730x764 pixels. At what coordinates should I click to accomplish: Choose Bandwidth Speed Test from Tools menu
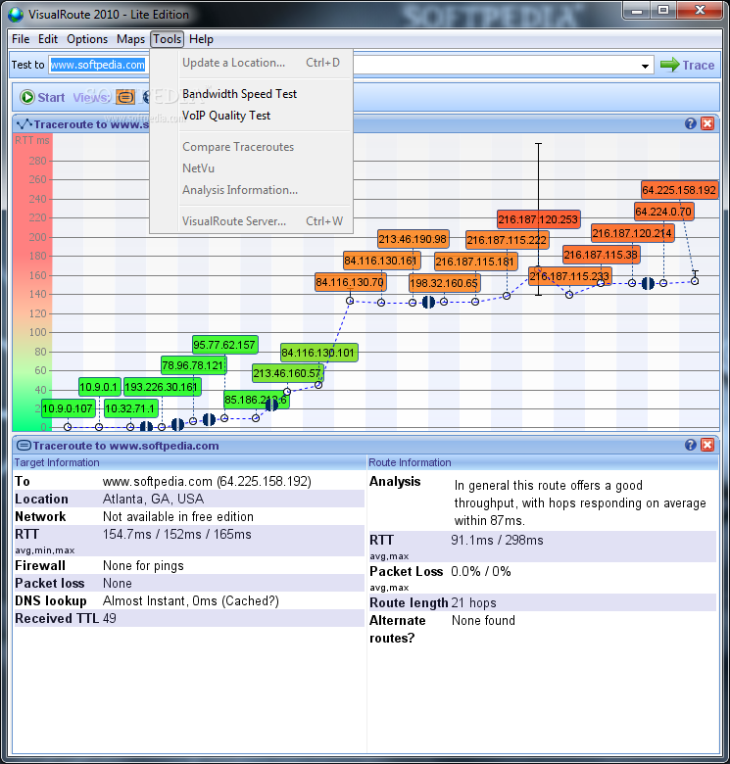(239, 94)
